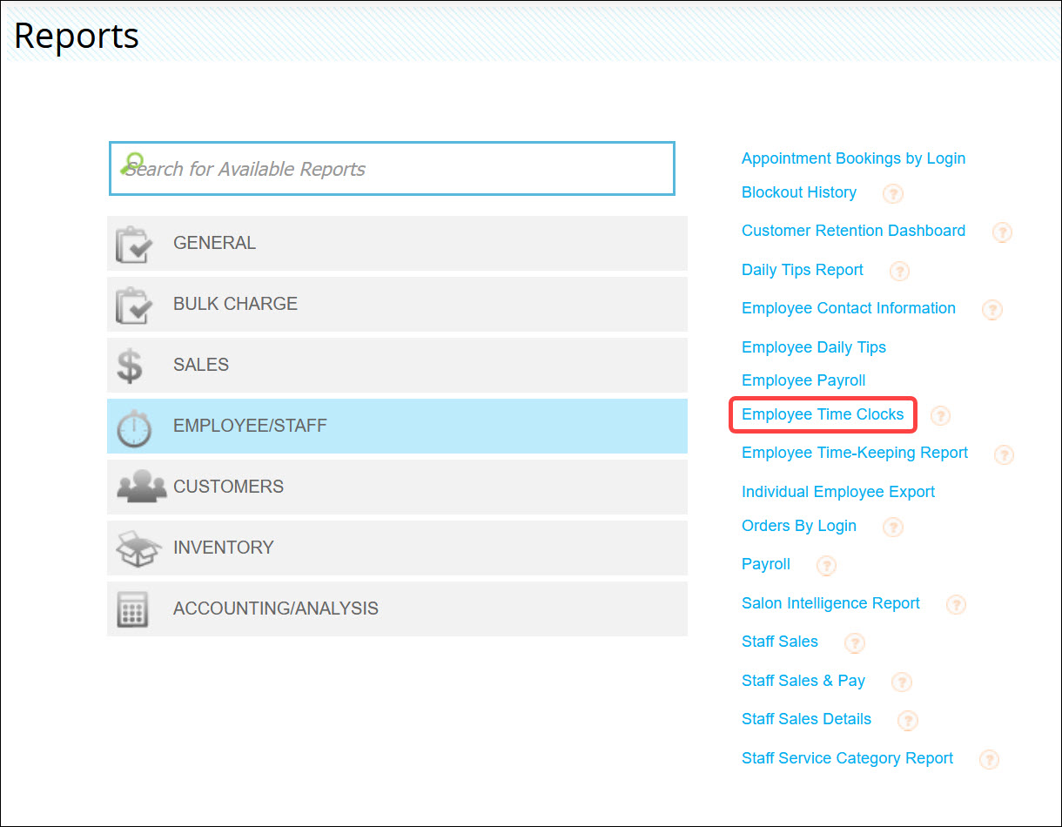Click the search magnifier icon
This screenshot has width=1062, height=827.
coord(132,163)
